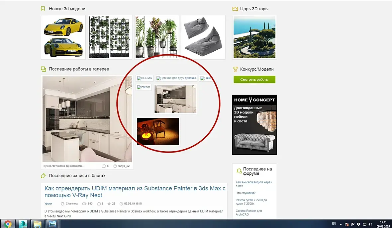This screenshot has height=228, width=392.
Task: Open the Конкурс/Модели heading link
Action: click(257, 69)
